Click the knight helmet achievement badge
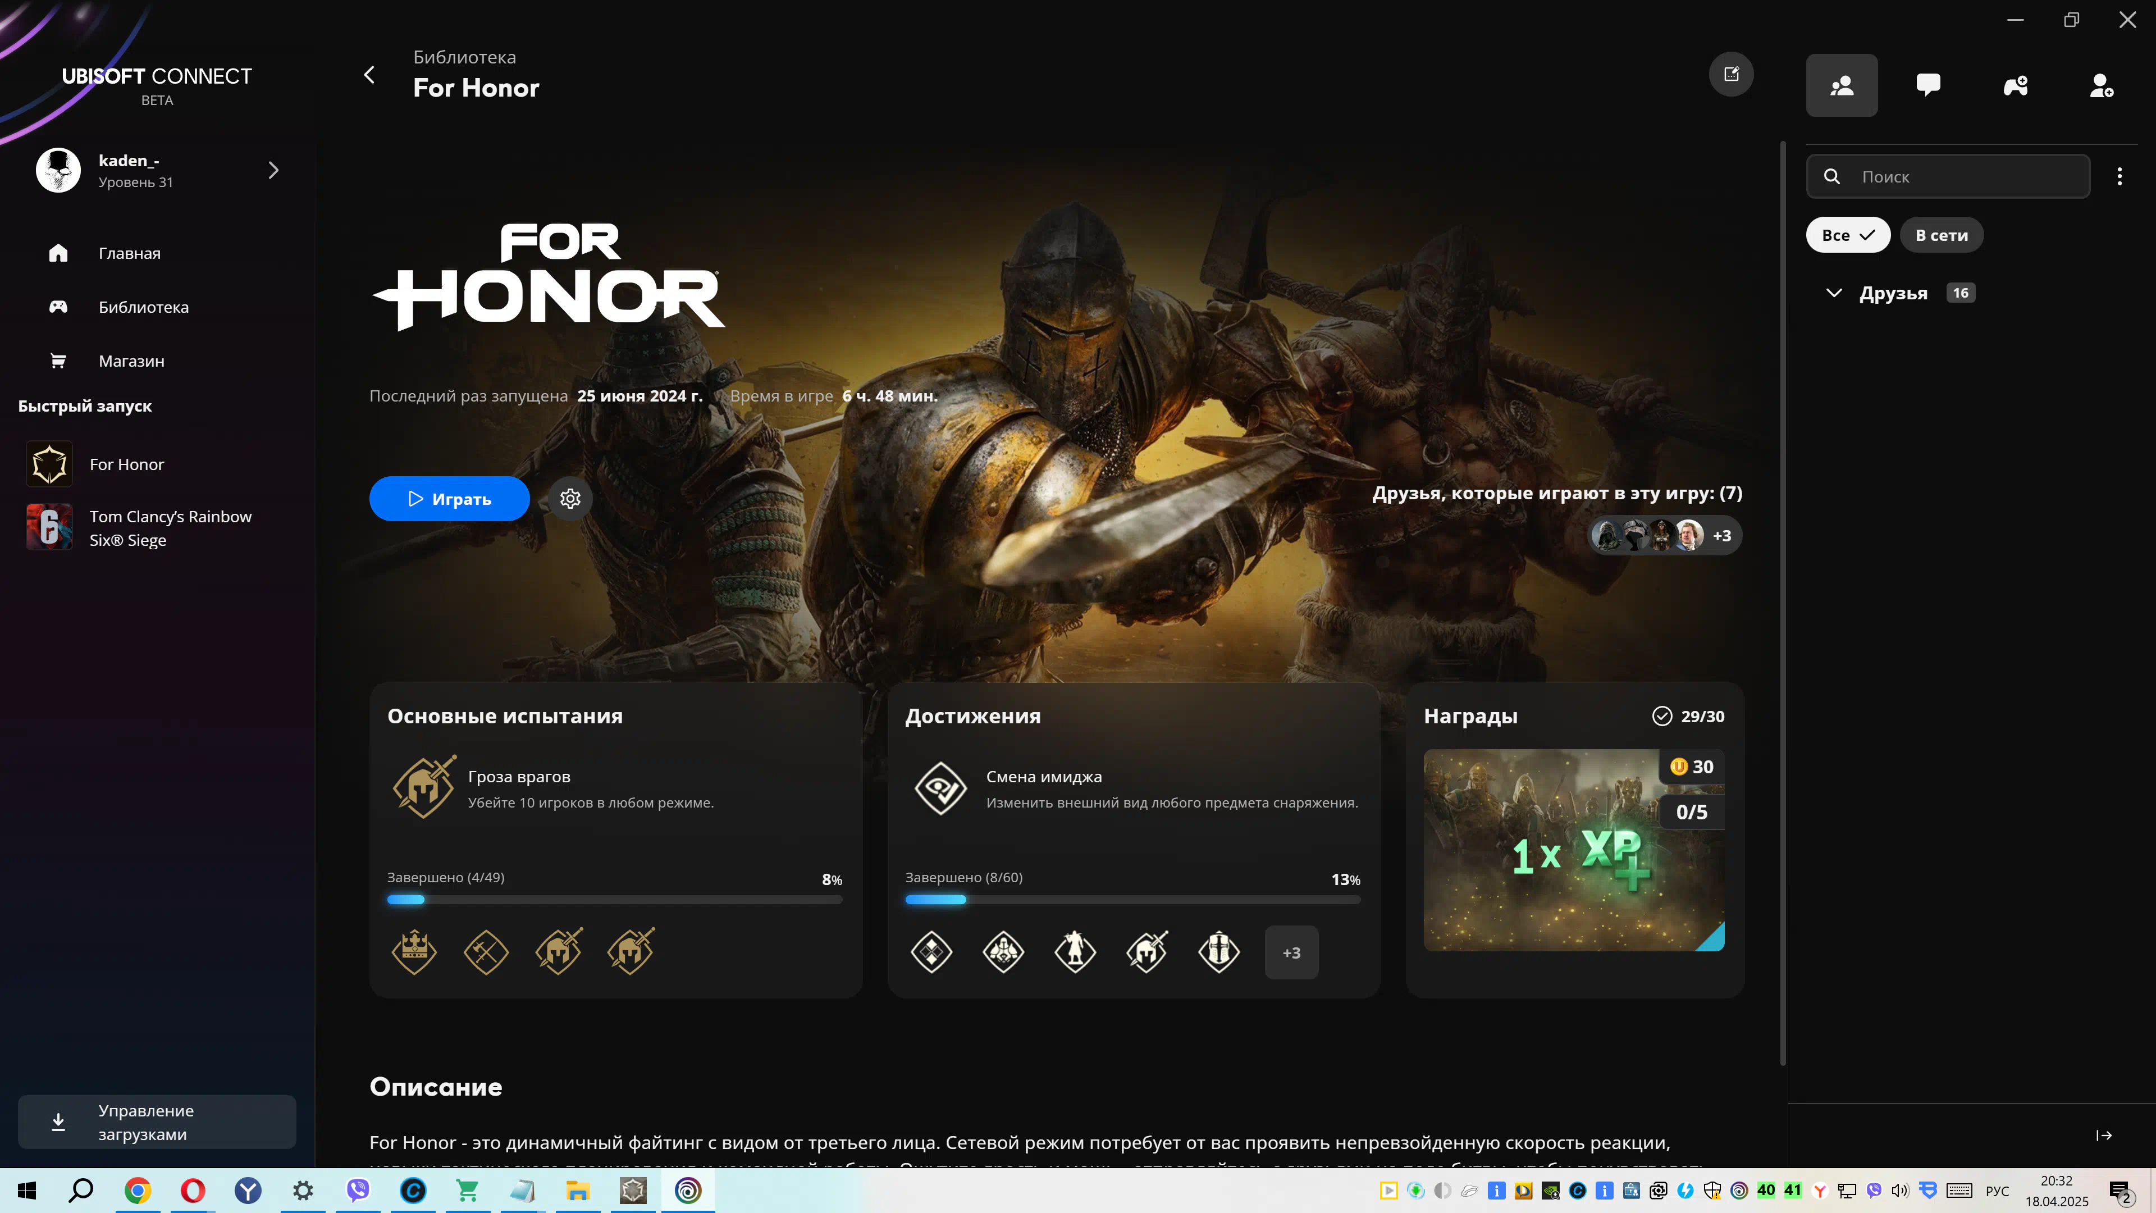 1219,952
